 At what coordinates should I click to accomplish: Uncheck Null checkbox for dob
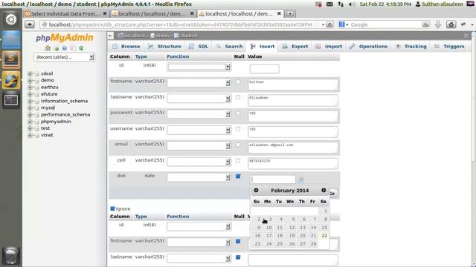(x=238, y=177)
